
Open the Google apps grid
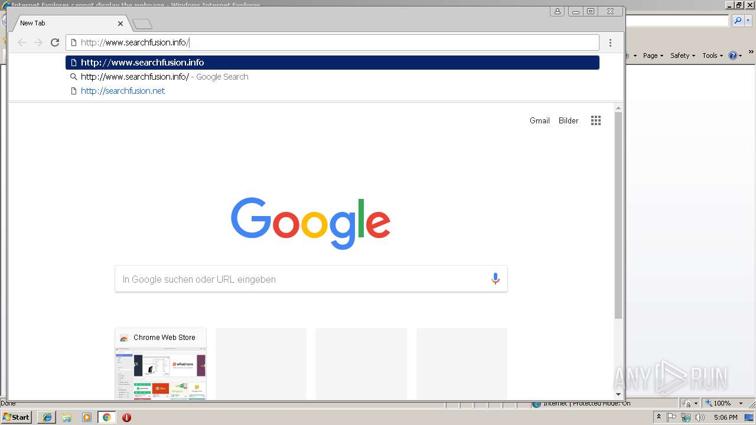pyautogui.click(x=596, y=120)
